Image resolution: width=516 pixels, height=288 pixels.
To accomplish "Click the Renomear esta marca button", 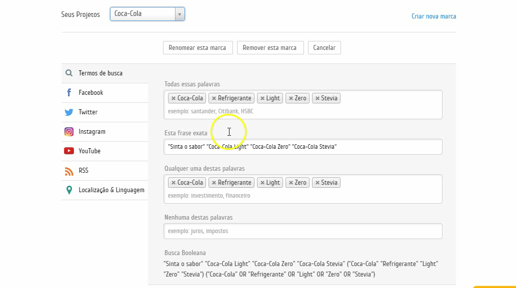I will (197, 48).
